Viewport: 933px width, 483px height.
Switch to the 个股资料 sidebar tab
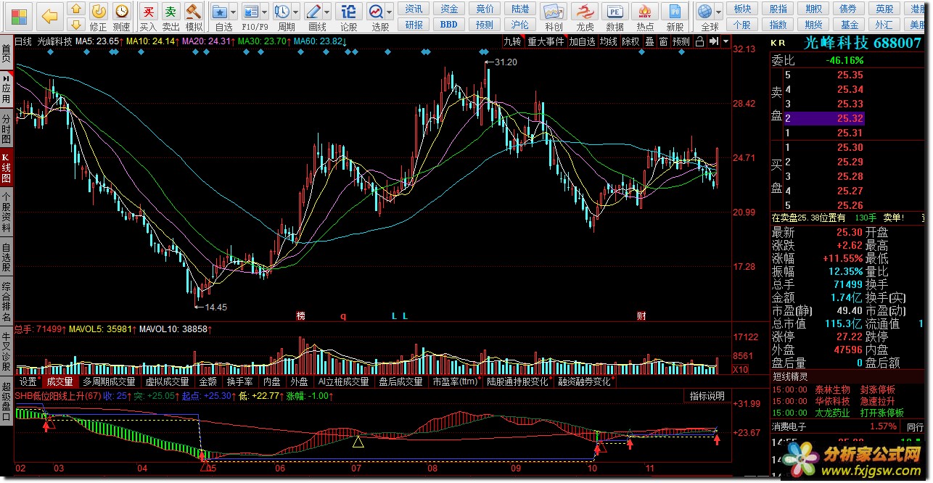[7, 211]
